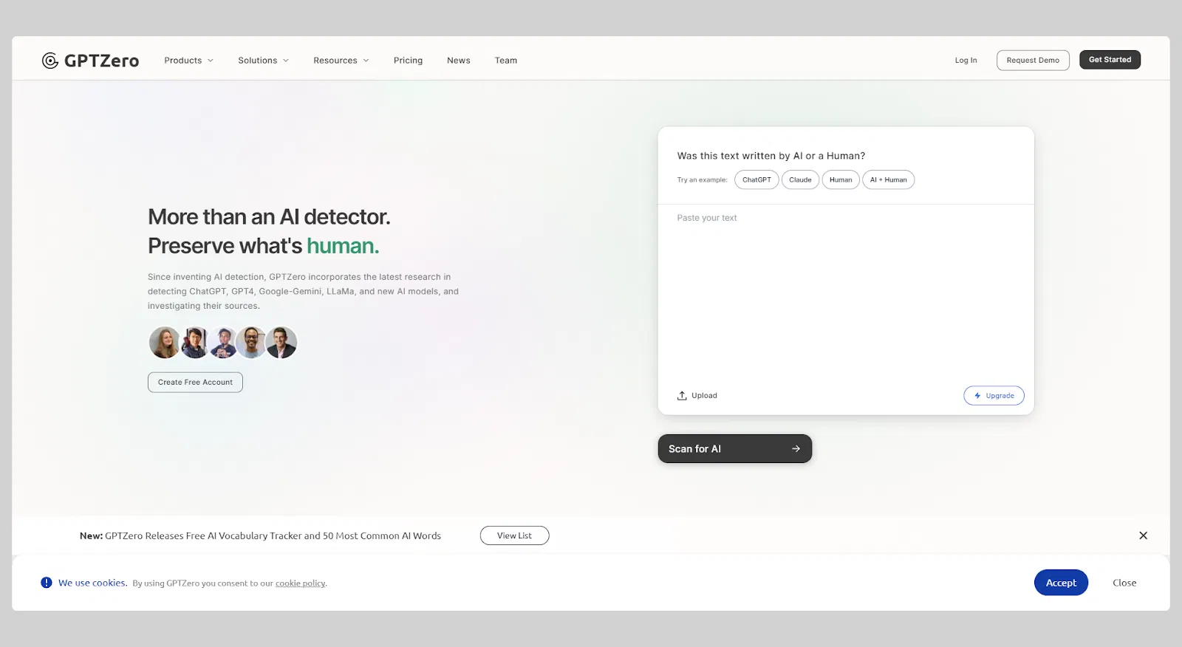Open the Pricing page
This screenshot has width=1182, height=647.
[x=409, y=61]
